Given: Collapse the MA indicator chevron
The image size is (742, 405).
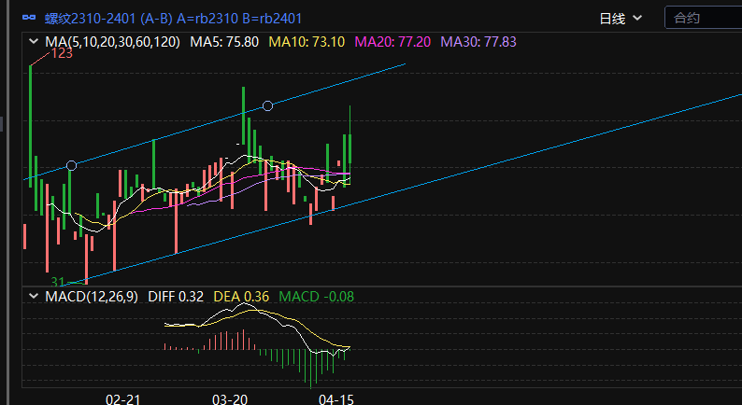Looking at the screenshot, I should pyautogui.click(x=35, y=42).
